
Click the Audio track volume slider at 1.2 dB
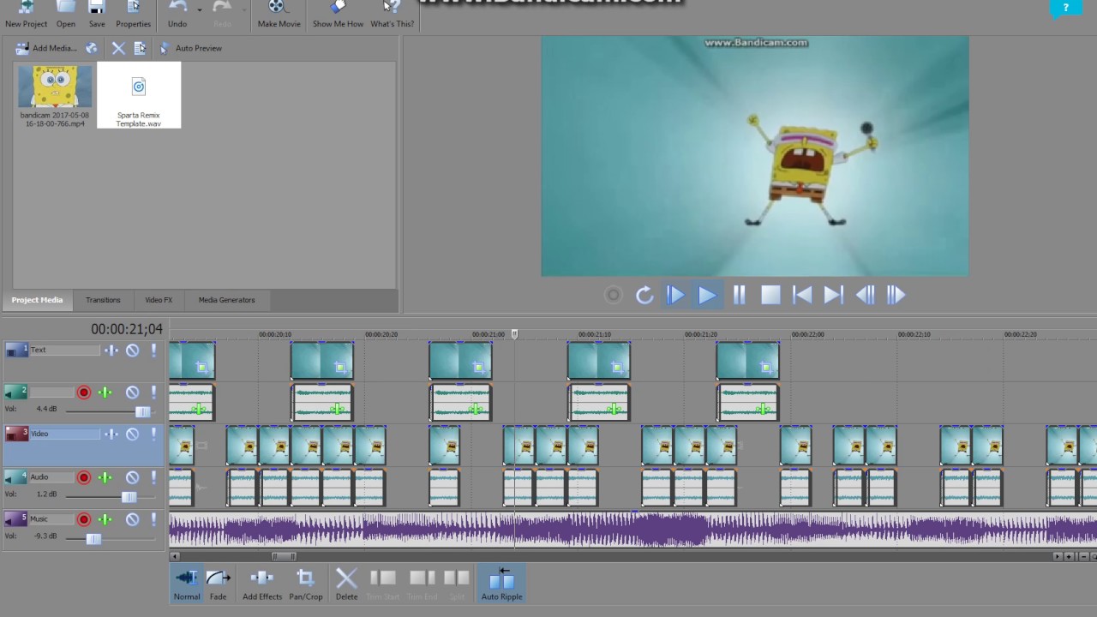[129, 496]
